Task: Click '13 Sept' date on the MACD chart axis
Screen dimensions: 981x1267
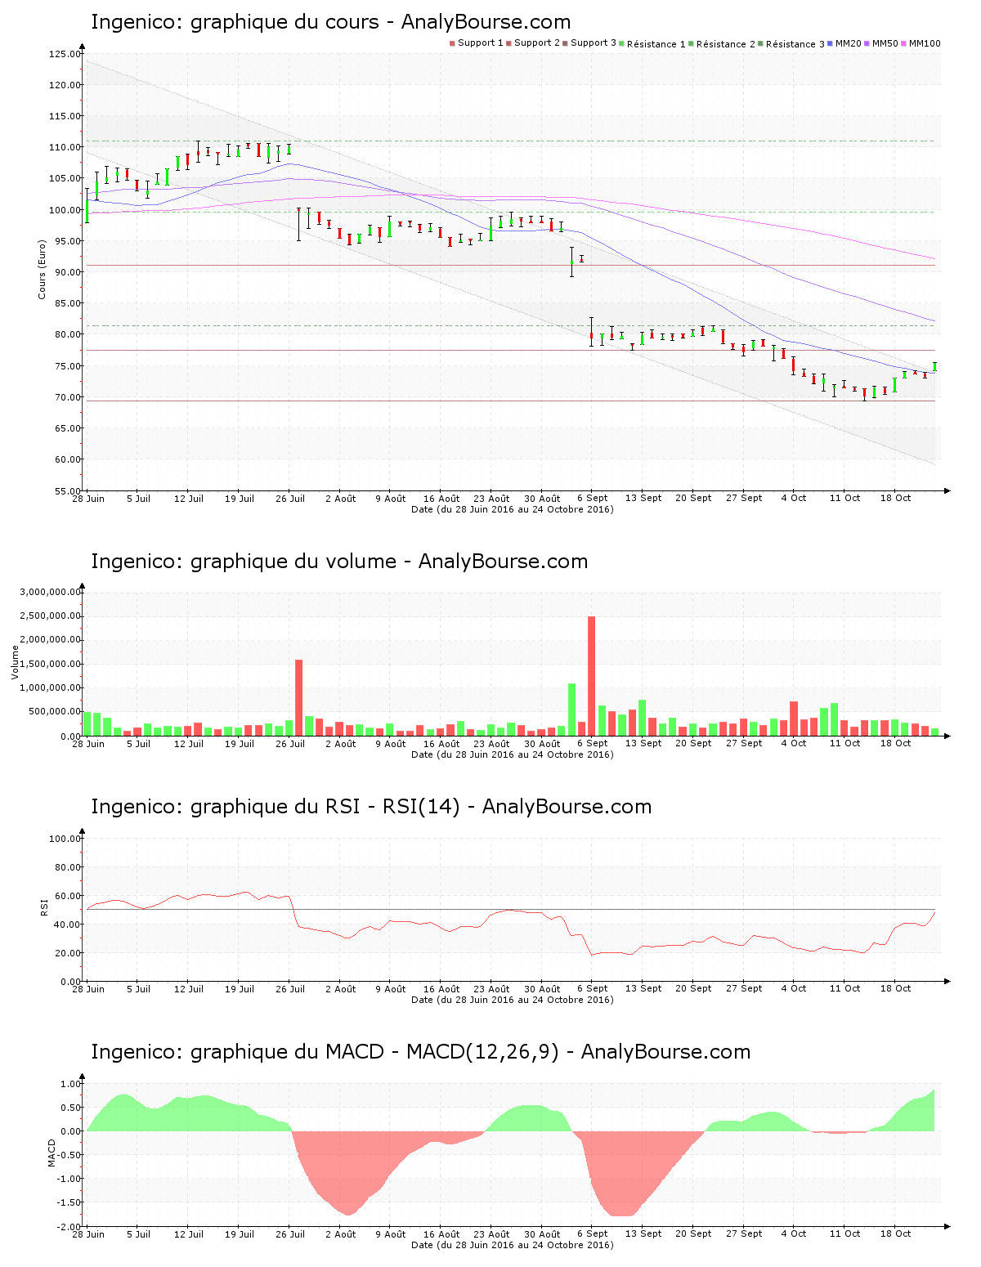Action: 643,1234
